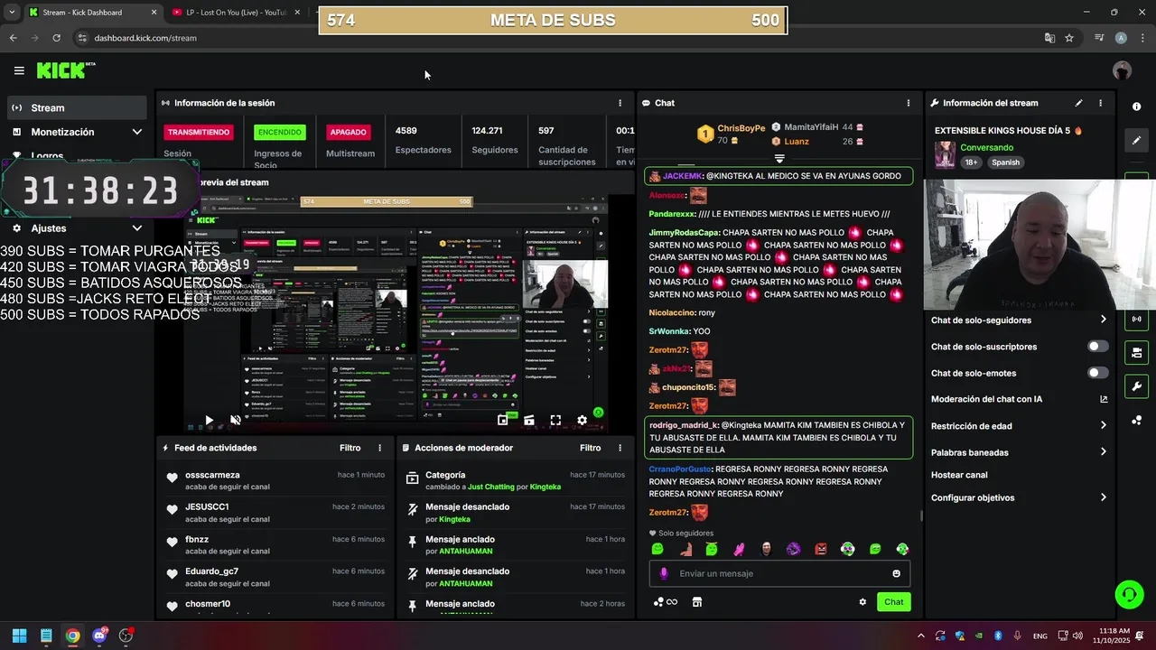
Task: Click the green Chat send button
Action: pos(893,602)
